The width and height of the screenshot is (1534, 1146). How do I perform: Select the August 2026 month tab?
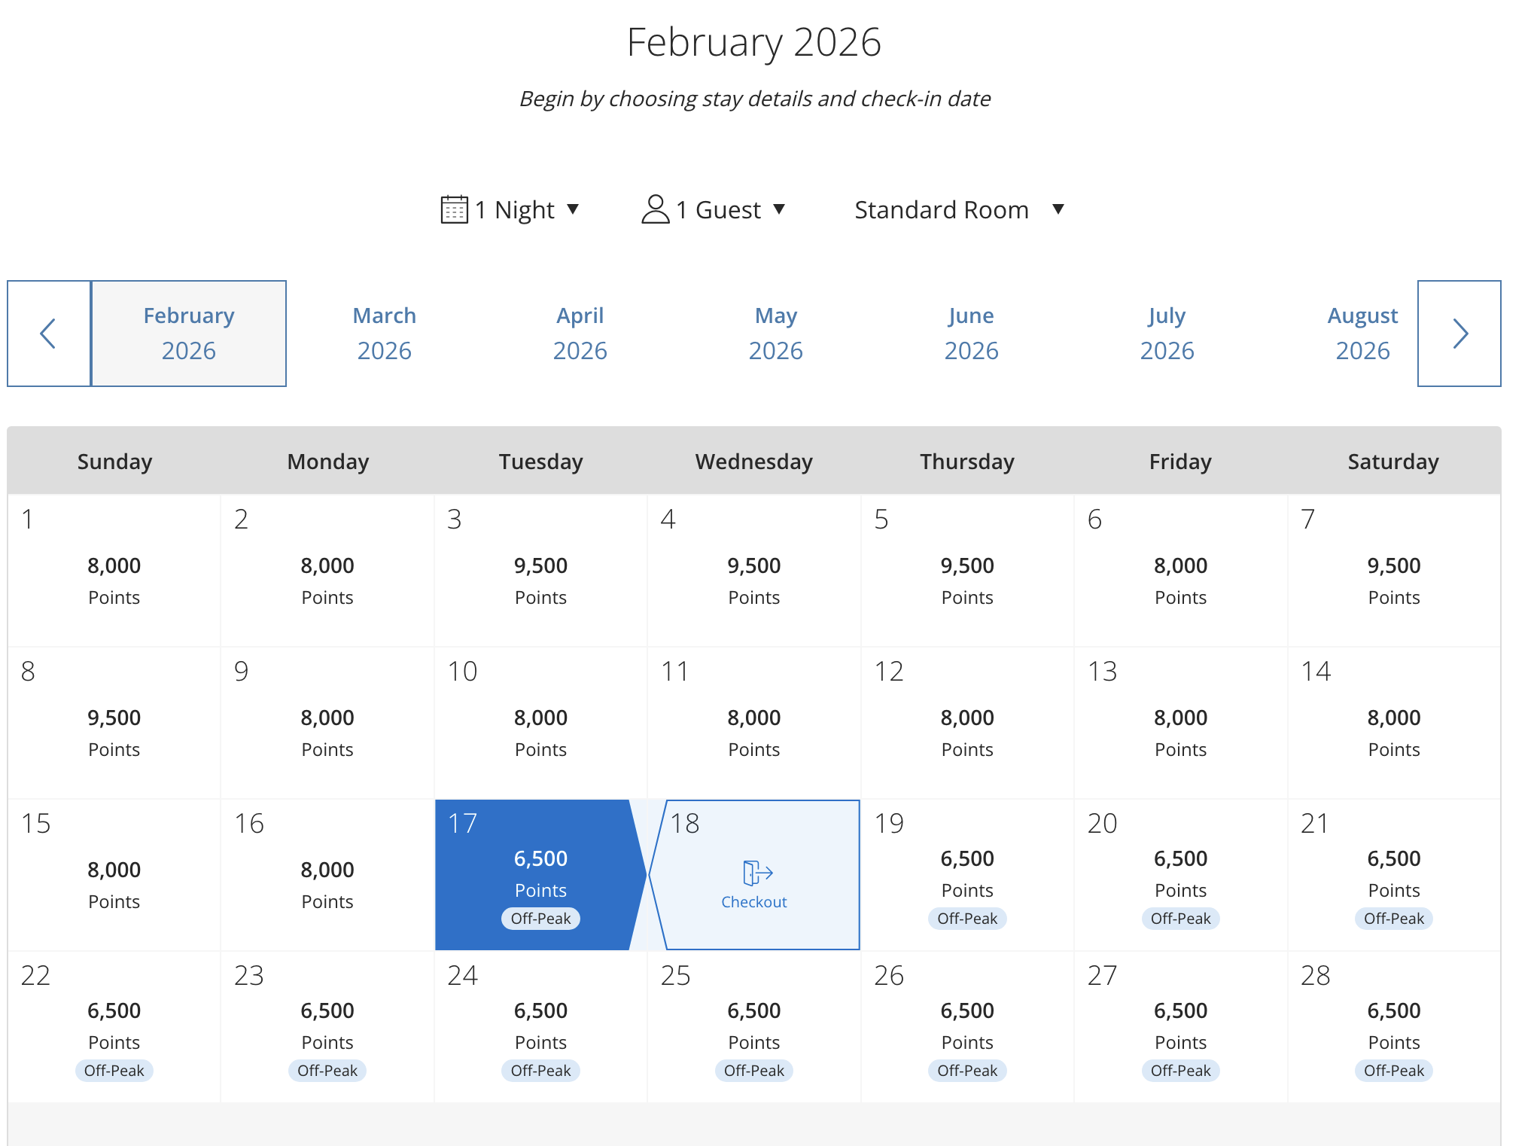click(x=1362, y=334)
